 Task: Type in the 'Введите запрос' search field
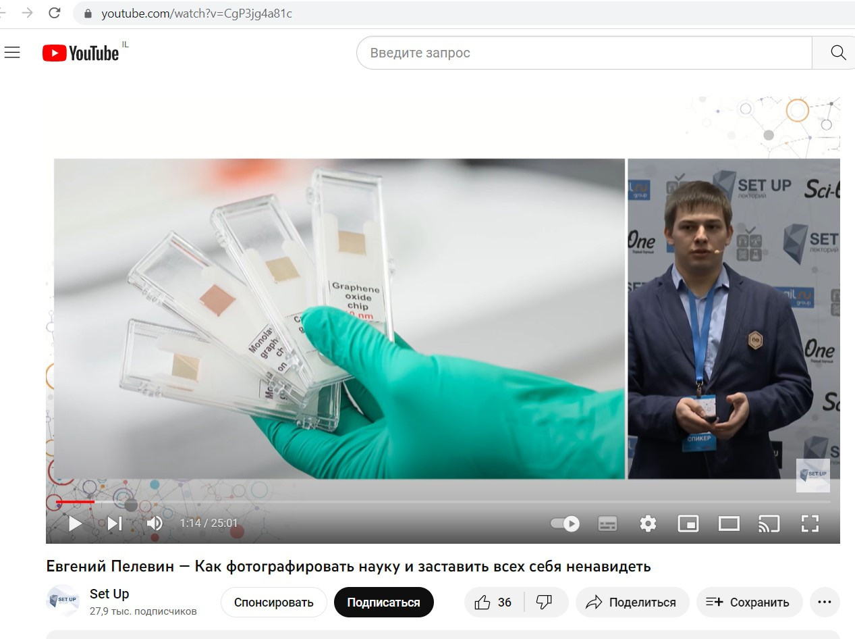coord(580,53)
